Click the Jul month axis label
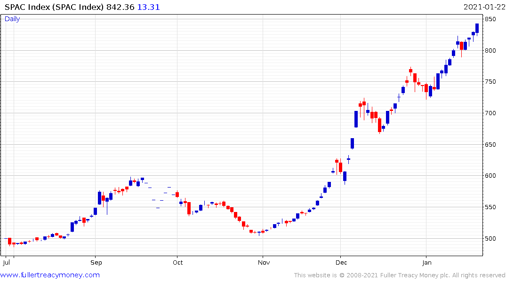506x282 pixels. pos(6,262)
